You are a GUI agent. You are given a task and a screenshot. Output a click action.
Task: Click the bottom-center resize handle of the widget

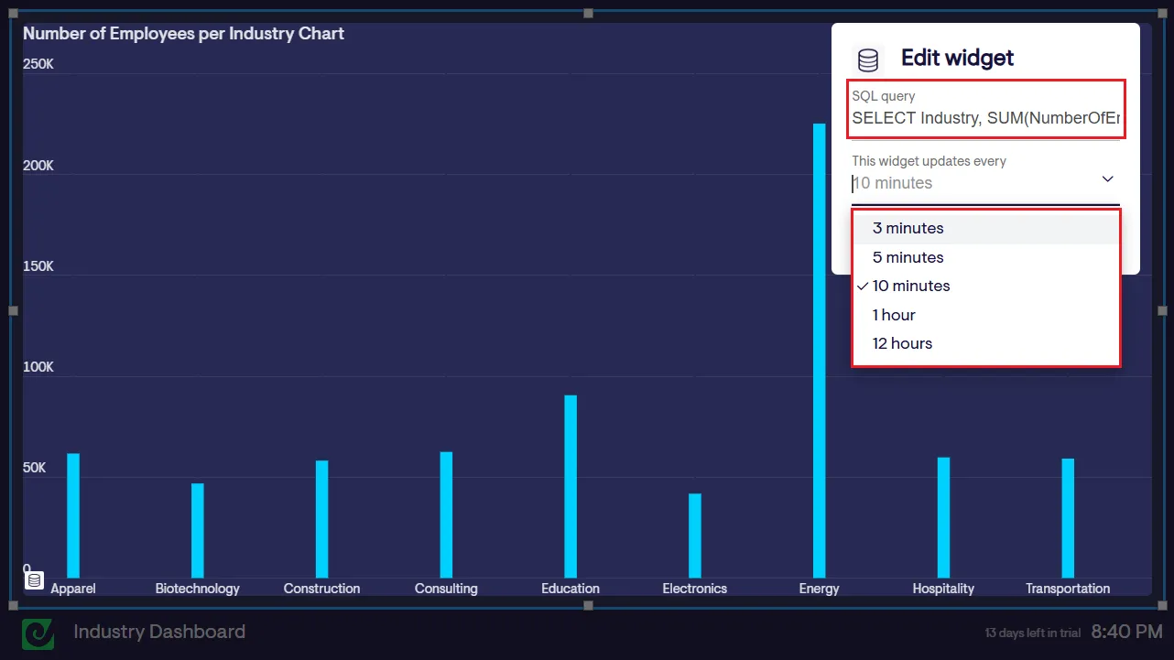589,605
